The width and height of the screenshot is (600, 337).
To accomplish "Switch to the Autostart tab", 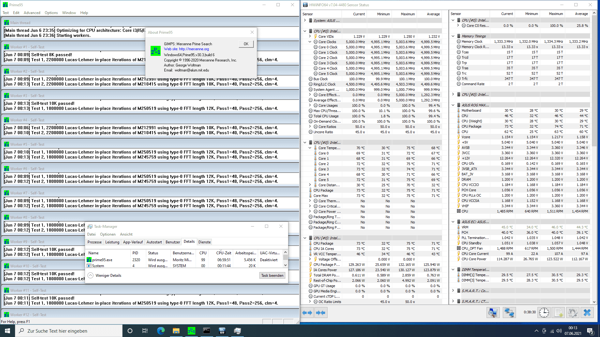I will 154,242.
